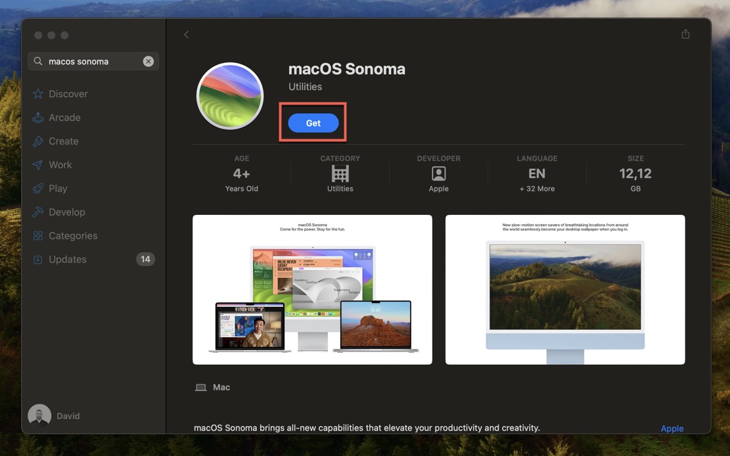Click the Mac platform label
Image resolution: width=730 pixels, height=456 pixels.
pyautogui.click(x=221, y=387)
